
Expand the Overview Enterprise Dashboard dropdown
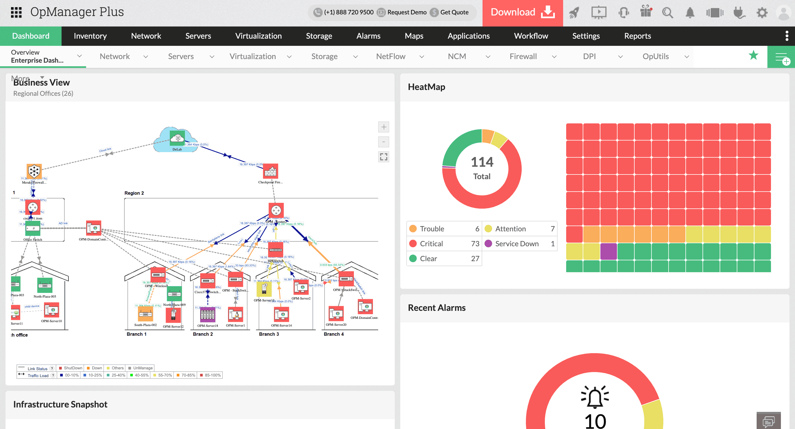pos(79,56)
